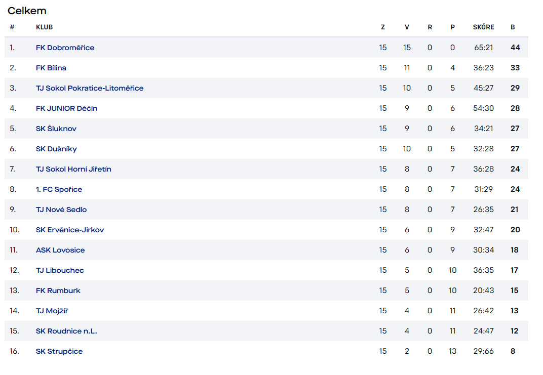
Task: Open FK JUNIOR Děčín team page
Action: coord(66,108)
